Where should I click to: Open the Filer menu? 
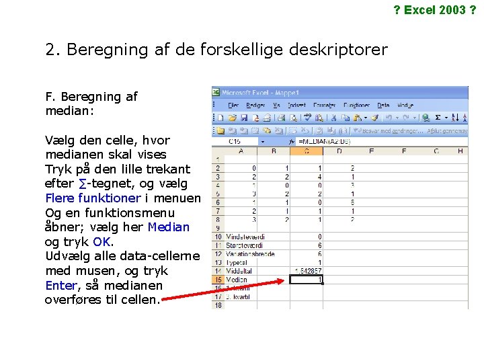click(x=233, y=106)
